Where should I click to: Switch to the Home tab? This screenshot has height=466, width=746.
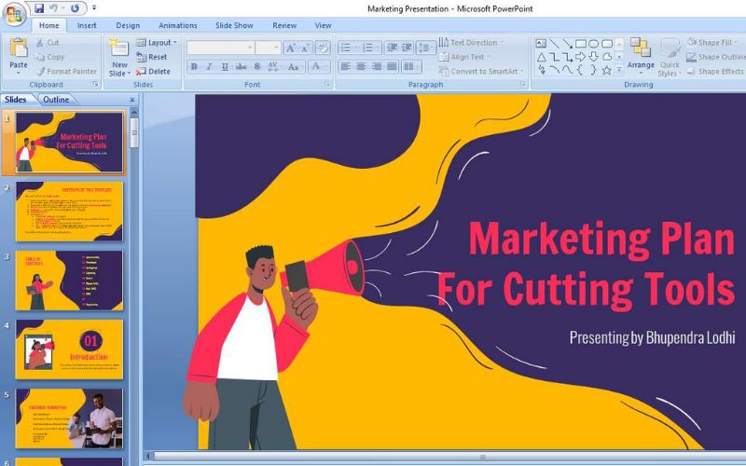click(x=49, y=26)
